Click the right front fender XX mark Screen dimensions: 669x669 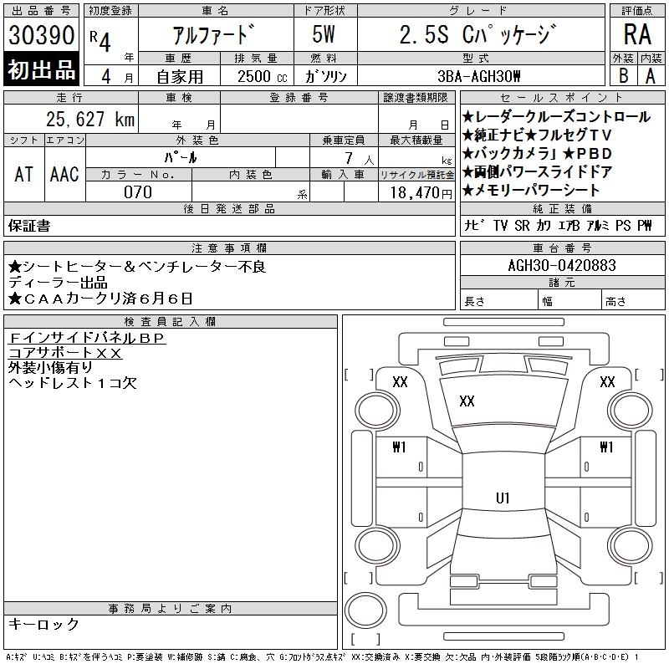(607, 382)
